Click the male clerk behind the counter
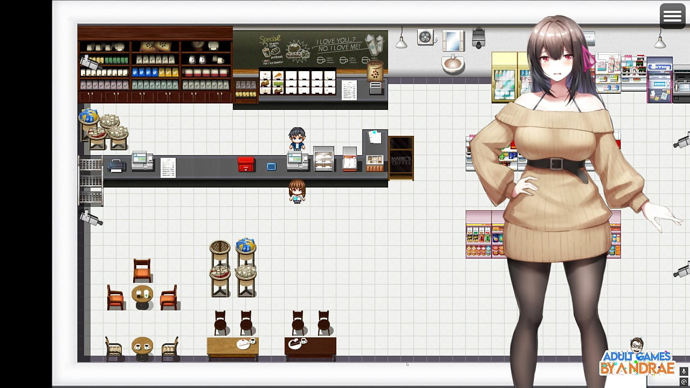This screenshot has width=690, height=388. point(297,138)
